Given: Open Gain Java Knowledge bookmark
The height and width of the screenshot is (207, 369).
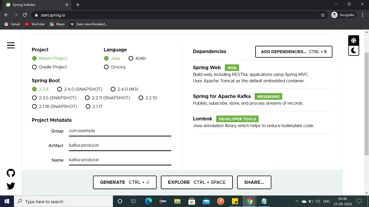Looking at the screenshot, I should [89, 24].
